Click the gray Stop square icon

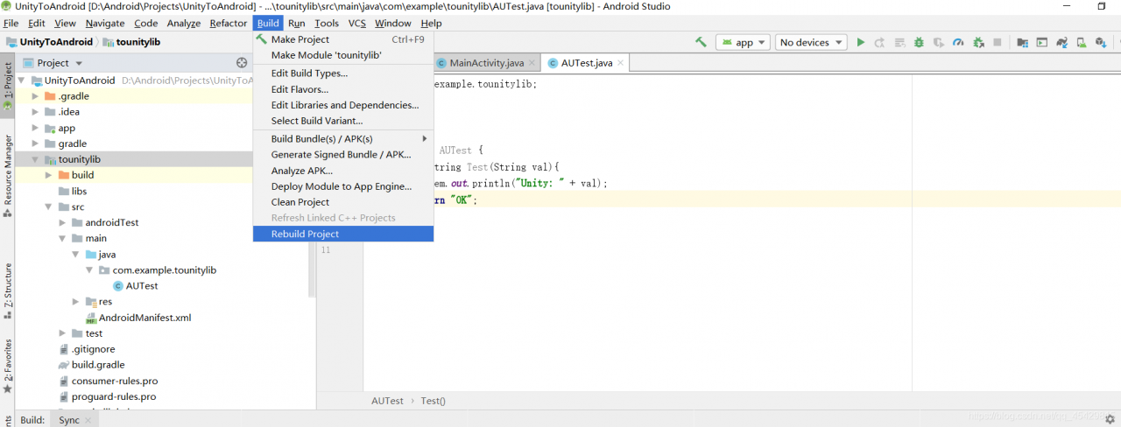[x=998, y=42]
